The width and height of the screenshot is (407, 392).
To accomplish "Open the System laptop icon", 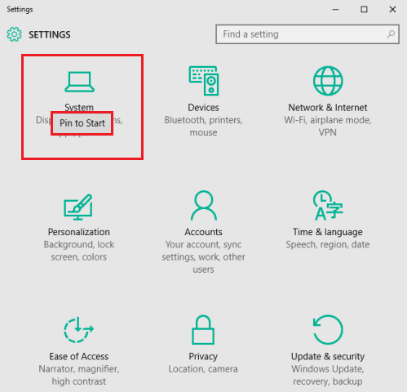I will click(x=79, y=82).
